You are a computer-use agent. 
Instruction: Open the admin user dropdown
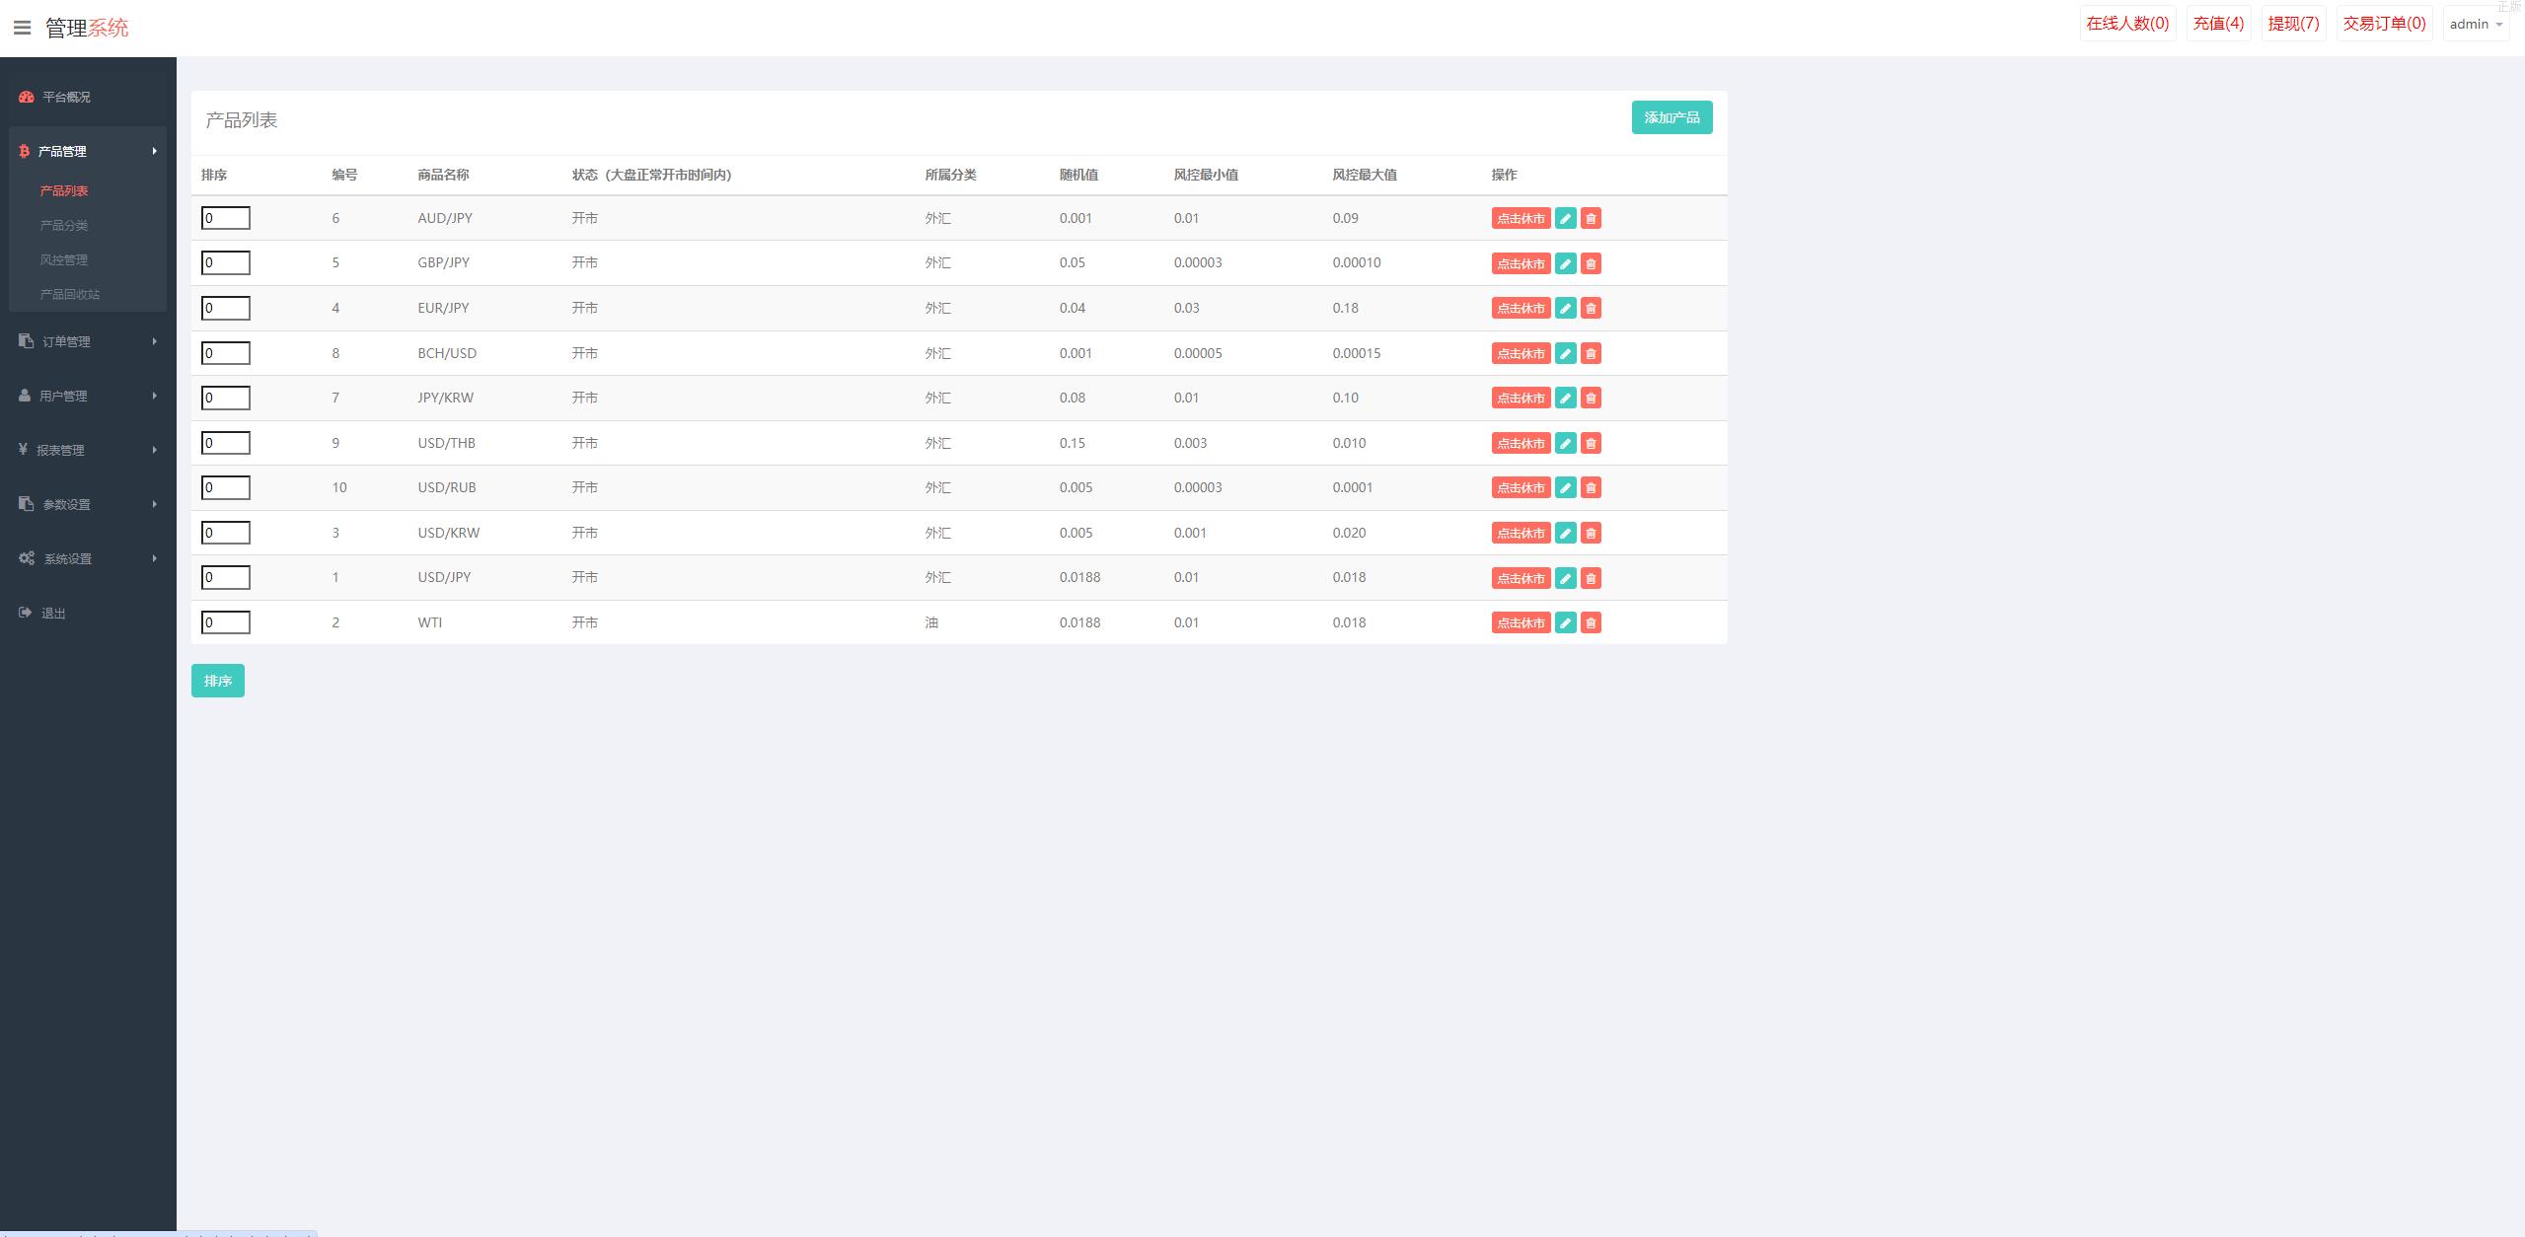point(2476,24)
